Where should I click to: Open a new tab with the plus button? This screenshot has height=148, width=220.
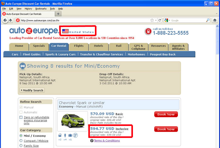point(58,14)
